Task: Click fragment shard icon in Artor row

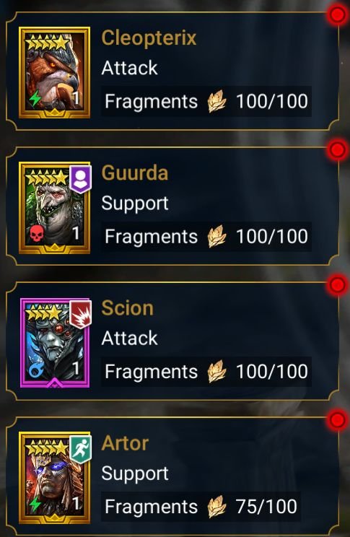Action: click(x=216, y=507)
